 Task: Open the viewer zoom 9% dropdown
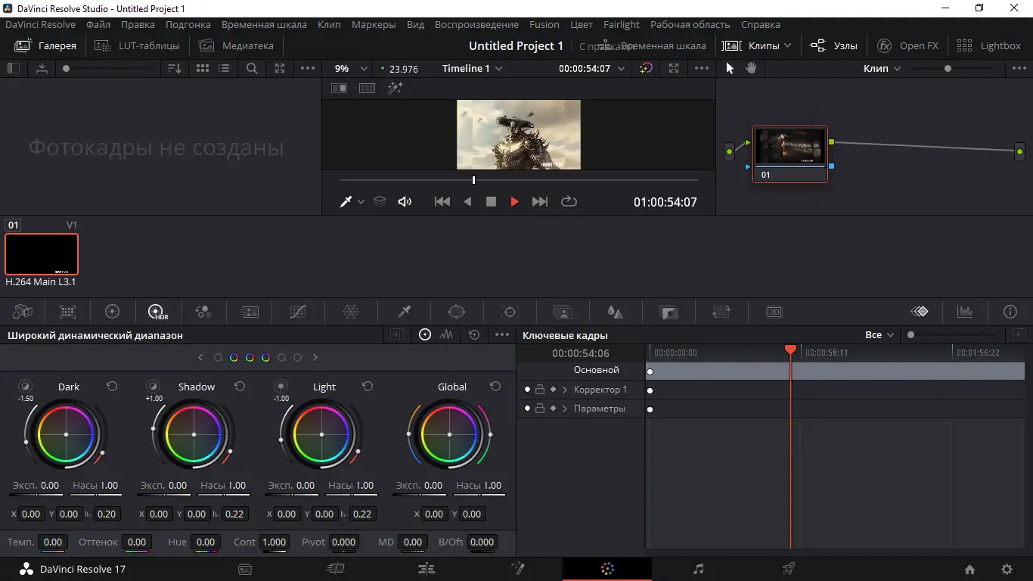pos(351,69)
